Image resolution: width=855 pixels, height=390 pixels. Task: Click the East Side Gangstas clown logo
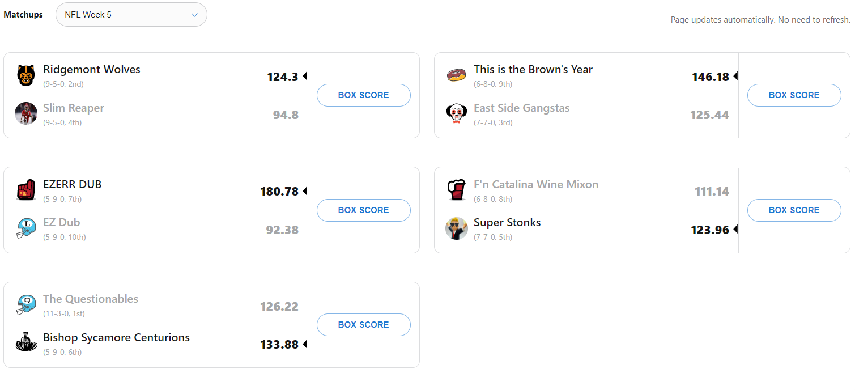pyautogui.click(x=457, y=113)
